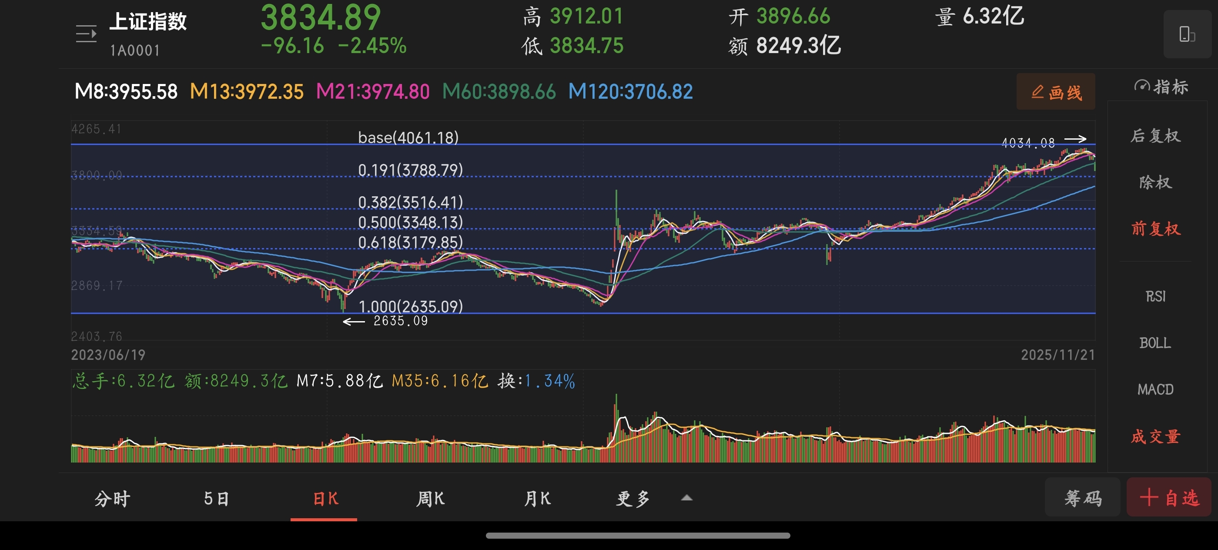Viewport: 1218px width, 550px height.
Task: Expand the 更多 period dropdown arrow
Action: (x=686, y=497)
